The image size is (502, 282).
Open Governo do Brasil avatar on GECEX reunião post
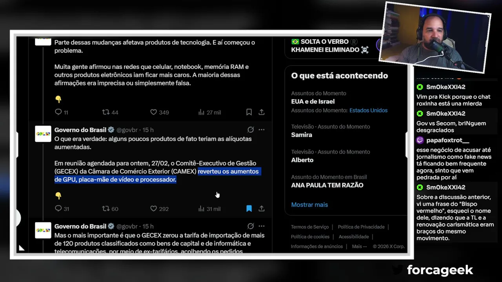pos(43,134)
